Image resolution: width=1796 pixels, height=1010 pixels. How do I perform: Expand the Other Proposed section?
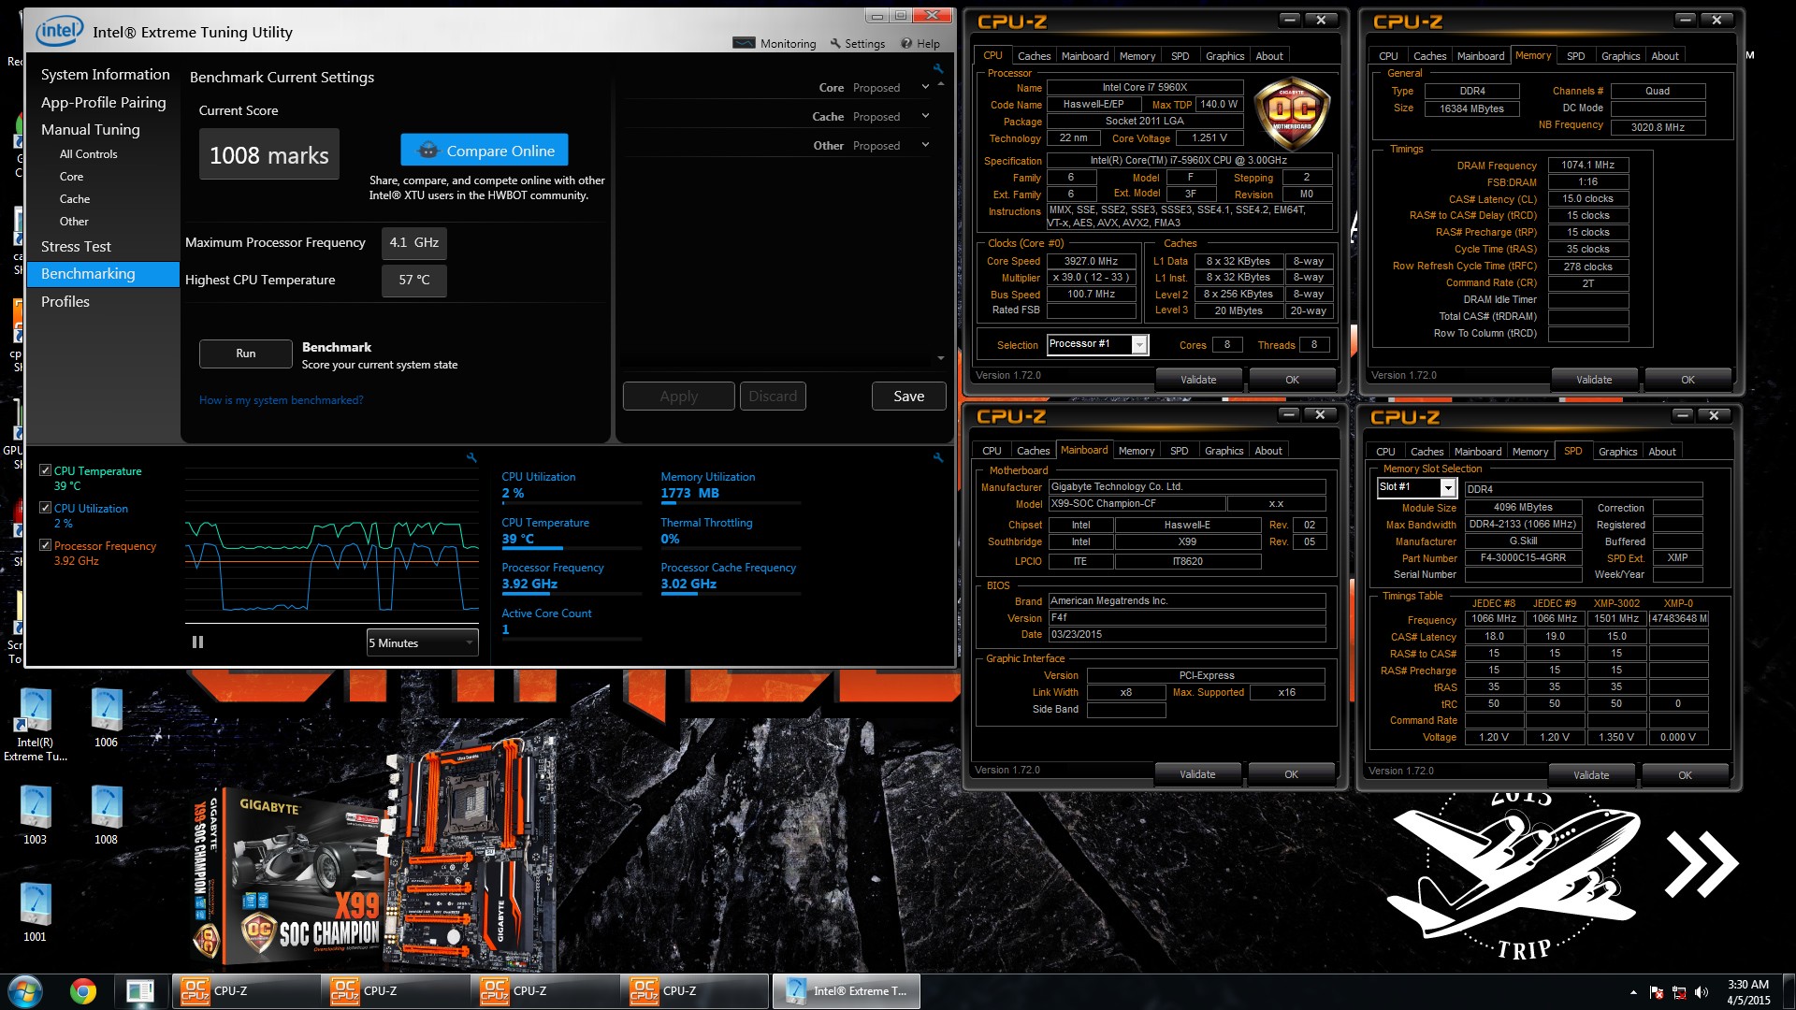click(925, 146)
